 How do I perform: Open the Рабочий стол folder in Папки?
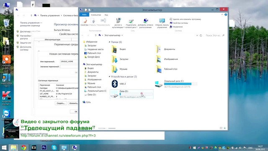tap(159, 69)
